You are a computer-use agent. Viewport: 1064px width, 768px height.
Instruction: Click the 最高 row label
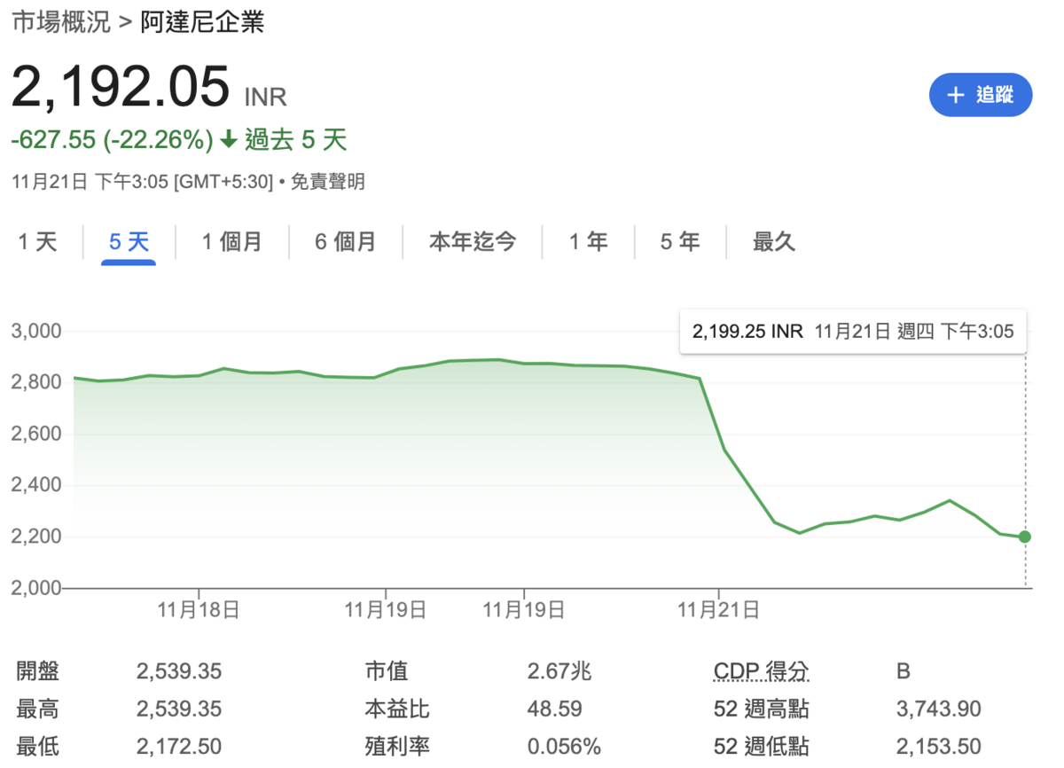pos(38,709)
